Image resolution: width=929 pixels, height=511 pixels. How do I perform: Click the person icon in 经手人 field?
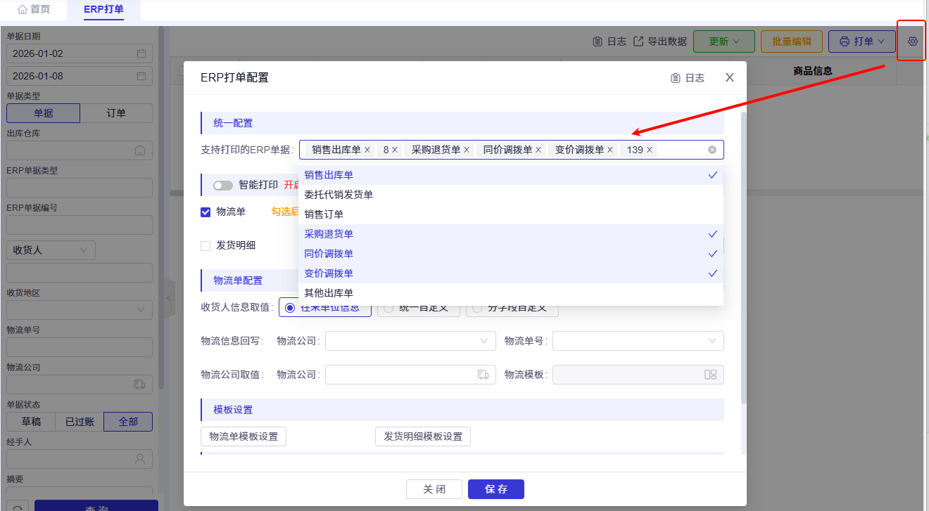(140, 460)
